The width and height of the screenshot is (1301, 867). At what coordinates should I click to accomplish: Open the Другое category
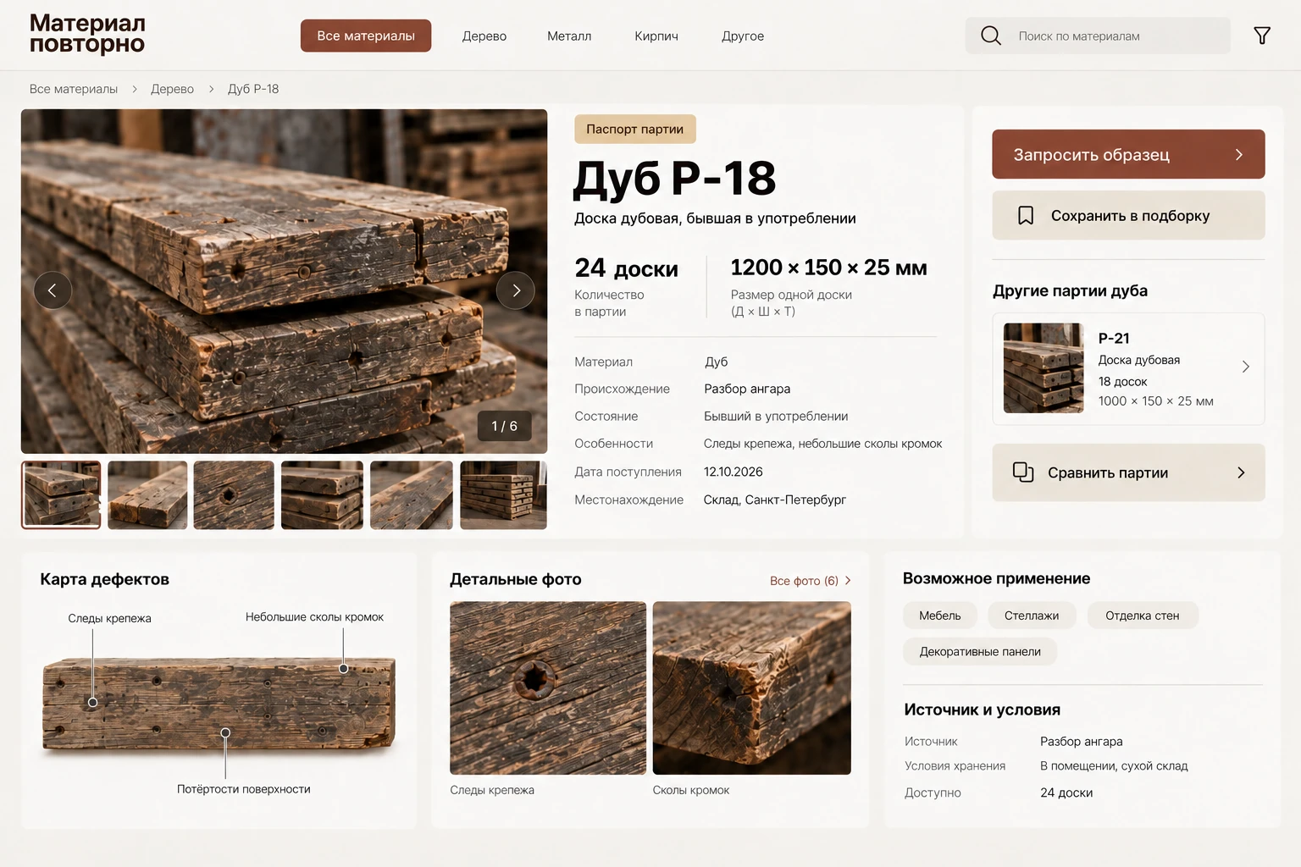tap(743, 36)
